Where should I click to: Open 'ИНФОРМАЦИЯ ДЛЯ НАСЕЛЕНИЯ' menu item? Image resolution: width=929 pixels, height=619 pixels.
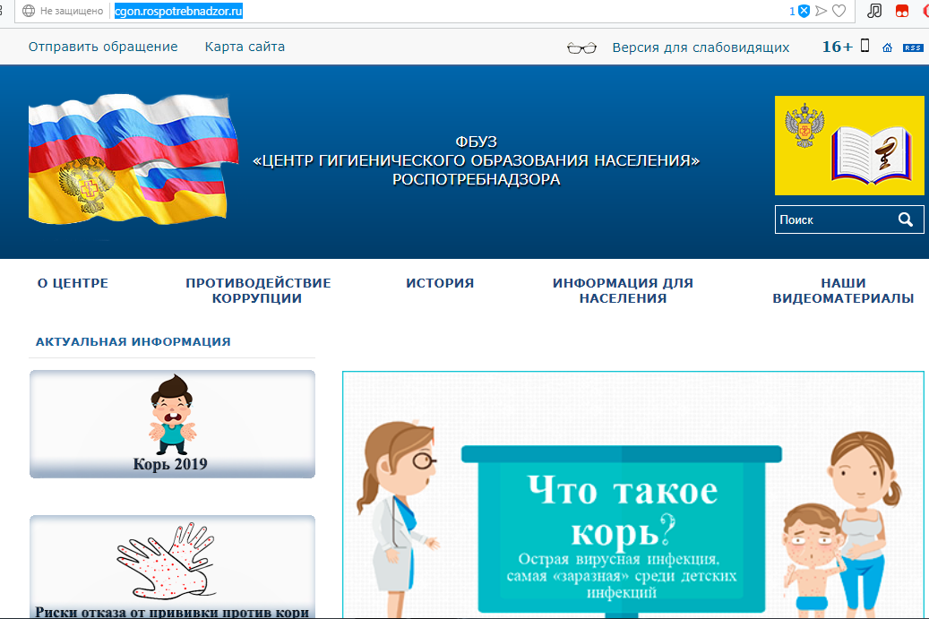[x=623, y=291]
